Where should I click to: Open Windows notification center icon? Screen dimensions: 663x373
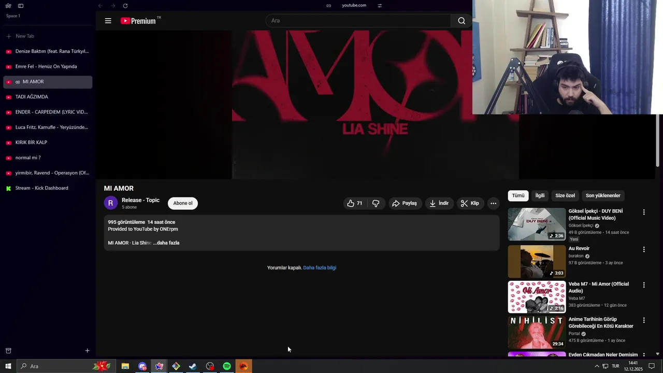pyautogui.click(x=652, y=366)
